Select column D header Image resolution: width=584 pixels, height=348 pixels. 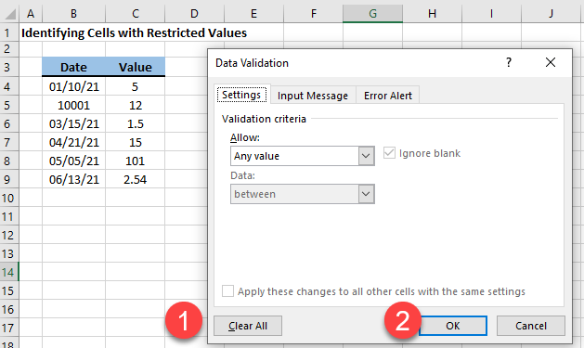[x=194, y=14]
